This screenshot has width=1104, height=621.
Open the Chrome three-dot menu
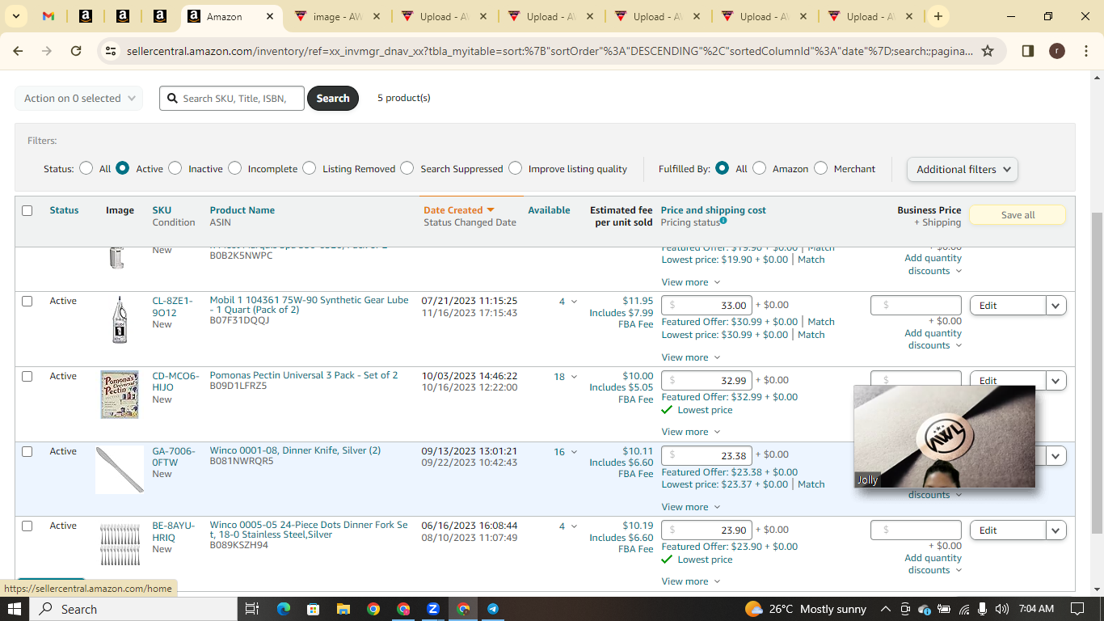(x=1086, y=51)
